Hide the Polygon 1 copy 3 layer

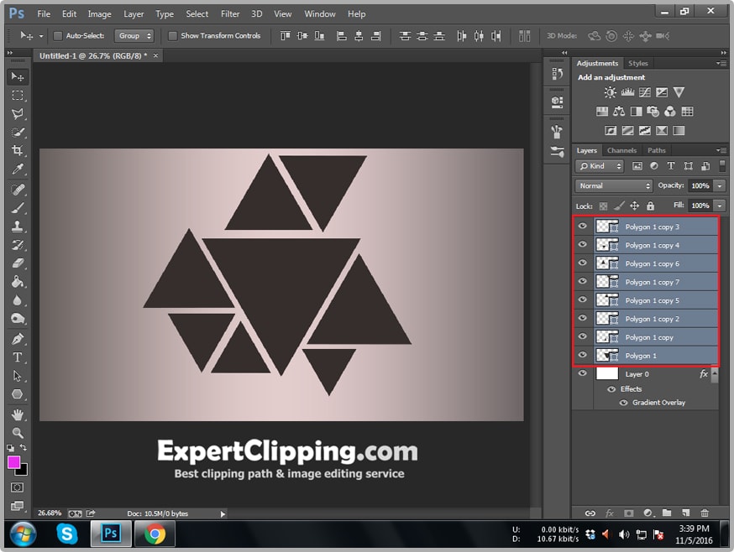(x=582, y=227)
